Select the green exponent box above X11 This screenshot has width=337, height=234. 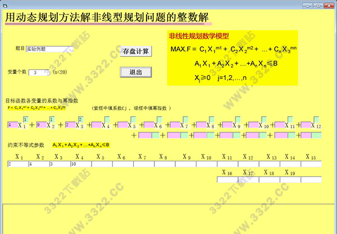pyautogui.click(x=290, y=120)
